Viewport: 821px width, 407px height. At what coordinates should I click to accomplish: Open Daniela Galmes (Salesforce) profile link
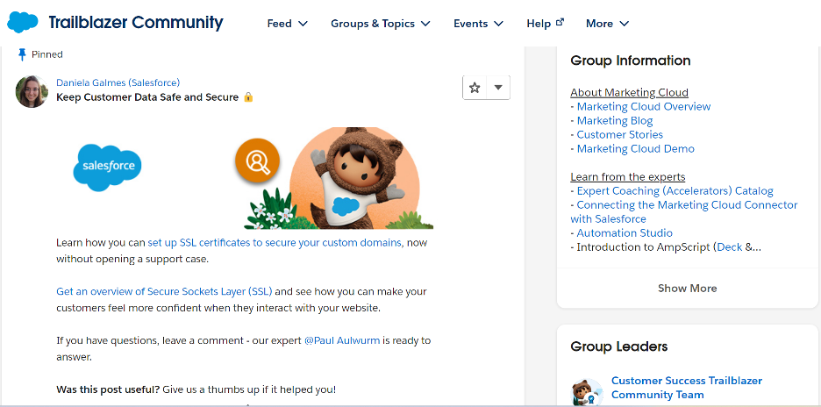[x=118, y=82]
